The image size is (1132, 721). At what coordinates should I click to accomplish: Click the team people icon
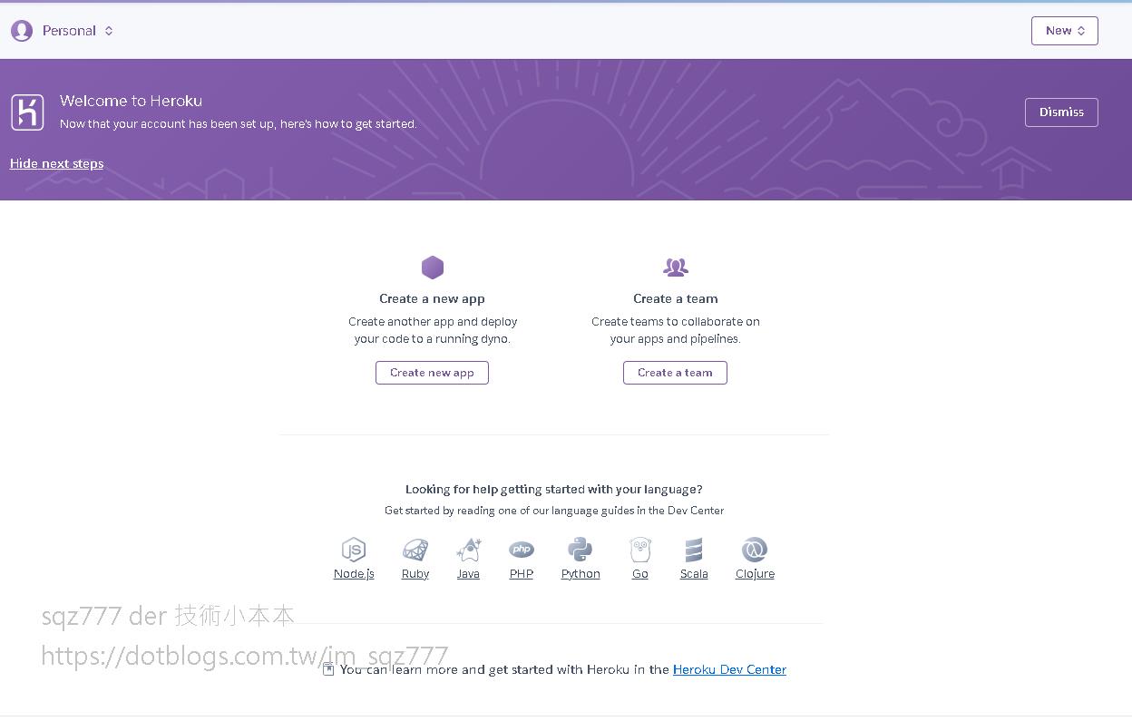pos(676,268)
